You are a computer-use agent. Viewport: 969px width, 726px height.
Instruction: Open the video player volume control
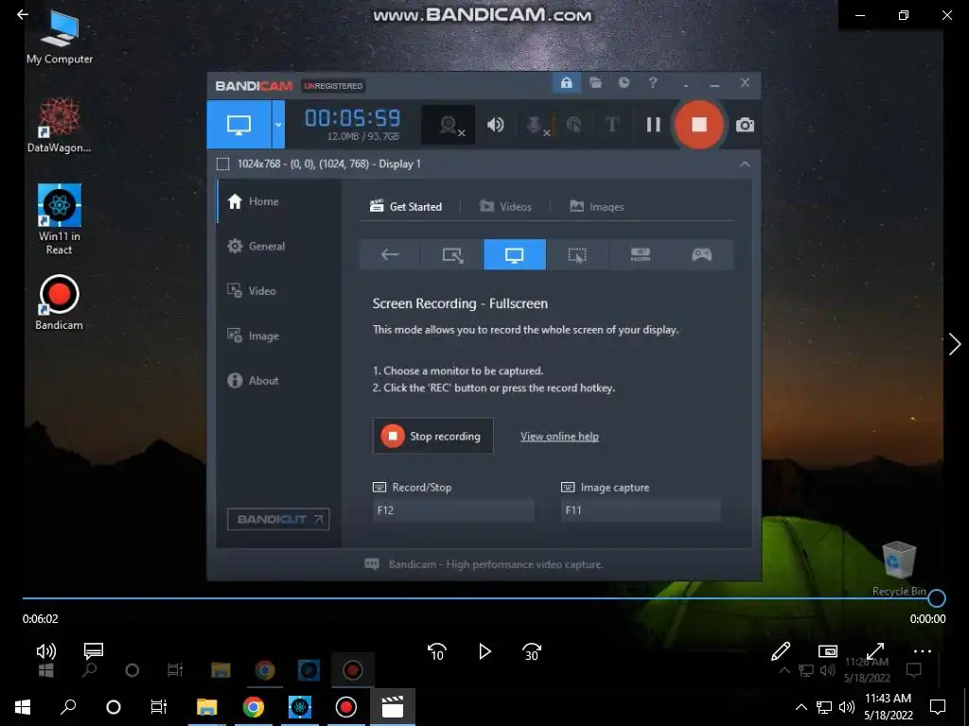coord(45,650)
